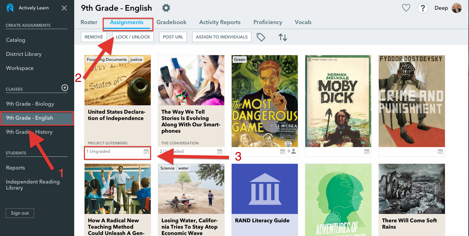Select 9th Grade - English class
This screenshot has height=236, width=469.
click(x=37, y=118)
